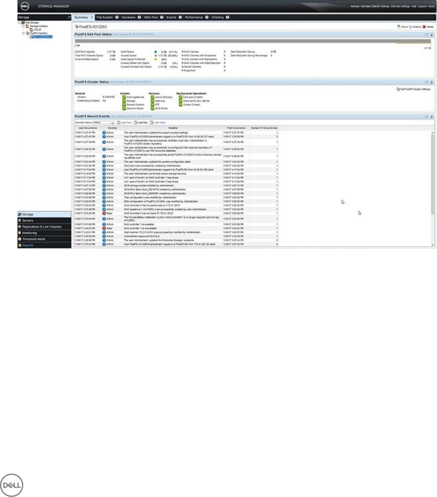Screen dimensions: 437x497
Task: Collapse the Dell Storage tree node
Action: tap(19, 23)
